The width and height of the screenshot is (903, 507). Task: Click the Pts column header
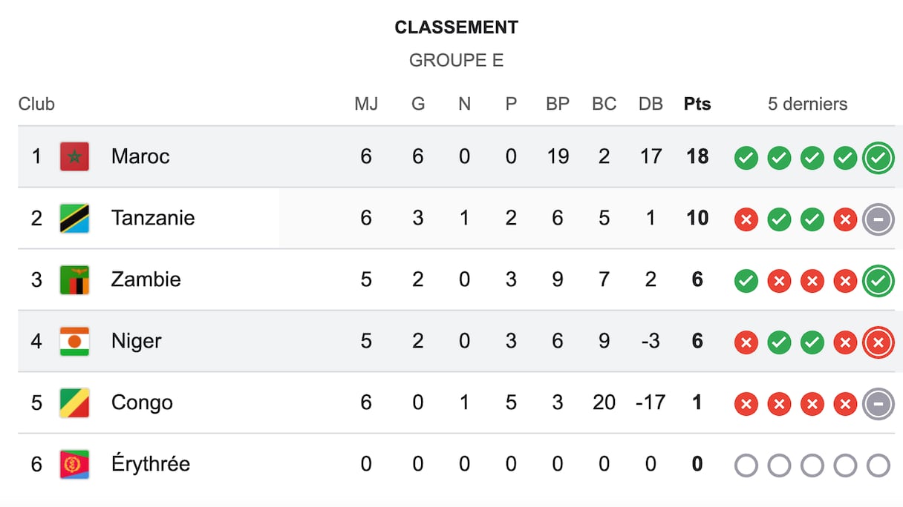tap(697, 104)
